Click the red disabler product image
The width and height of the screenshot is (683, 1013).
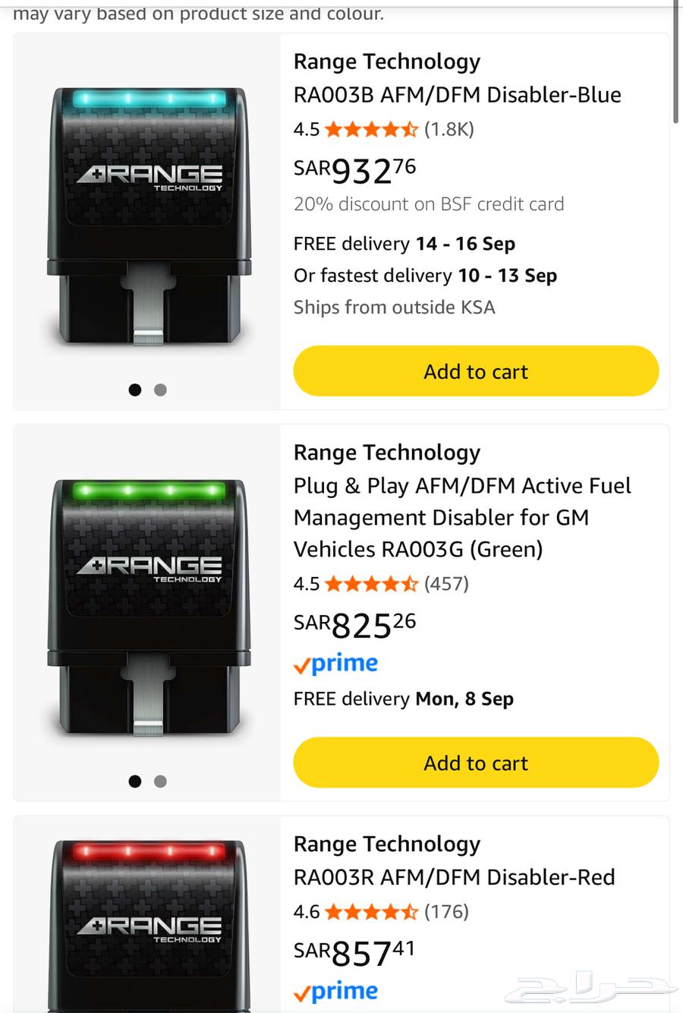pos(149,923)
